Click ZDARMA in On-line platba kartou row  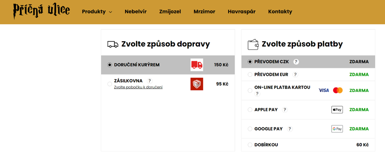pyautogui.click(x=359, y=91)
